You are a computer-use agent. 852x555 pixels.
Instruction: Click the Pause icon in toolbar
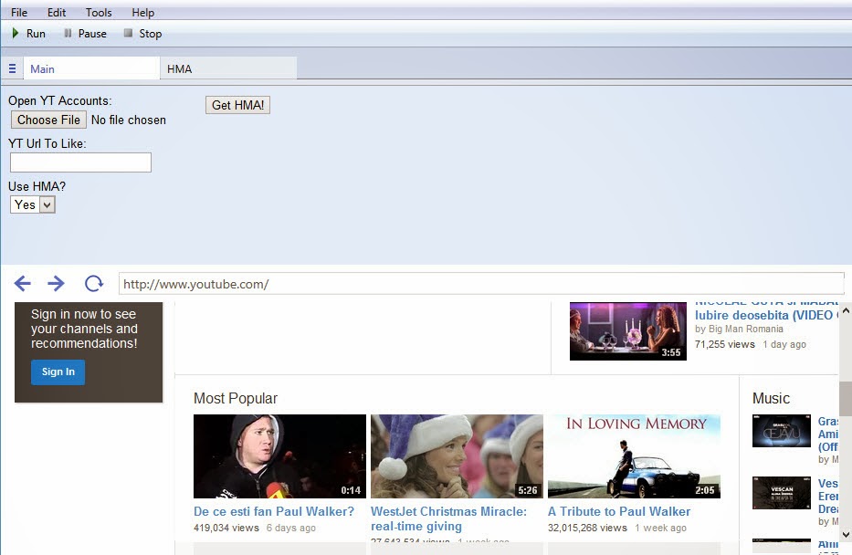(x=68, y=33)
